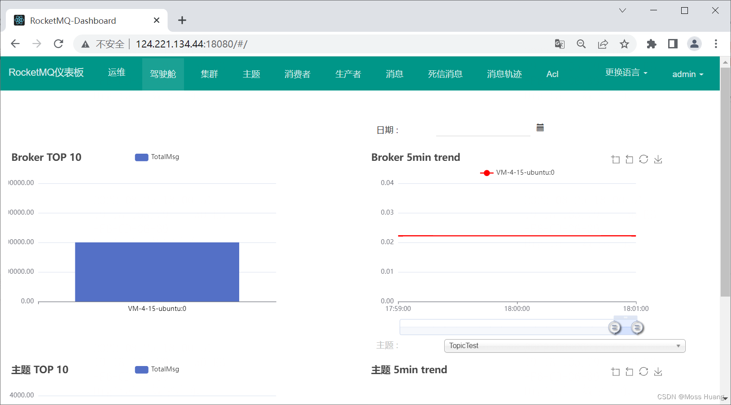Image resolution: width=731 pixels, height=405 pixels.
Task: Toggle TotalMsg legend in Broker TOP 10
Action: pyautogui.click(x=157, y=157)
